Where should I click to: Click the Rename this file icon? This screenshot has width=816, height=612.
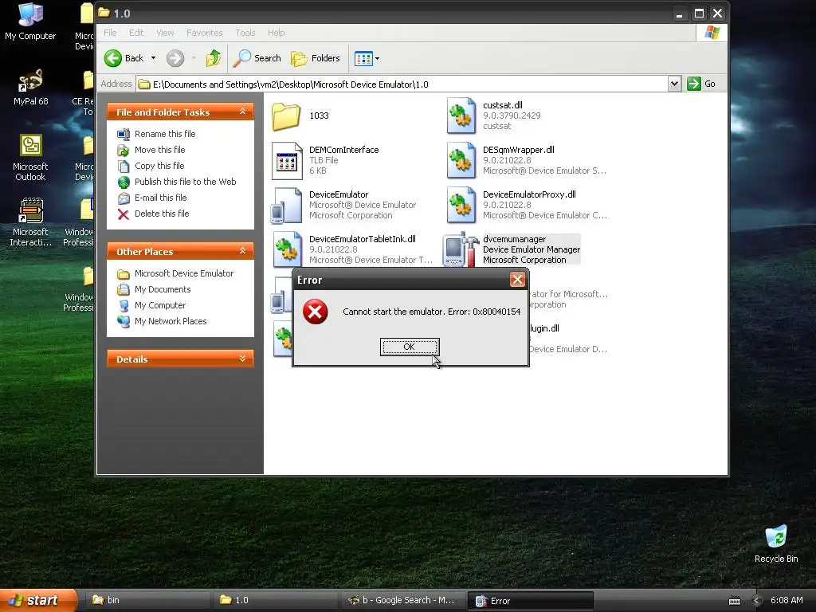(x=124, y=134)
